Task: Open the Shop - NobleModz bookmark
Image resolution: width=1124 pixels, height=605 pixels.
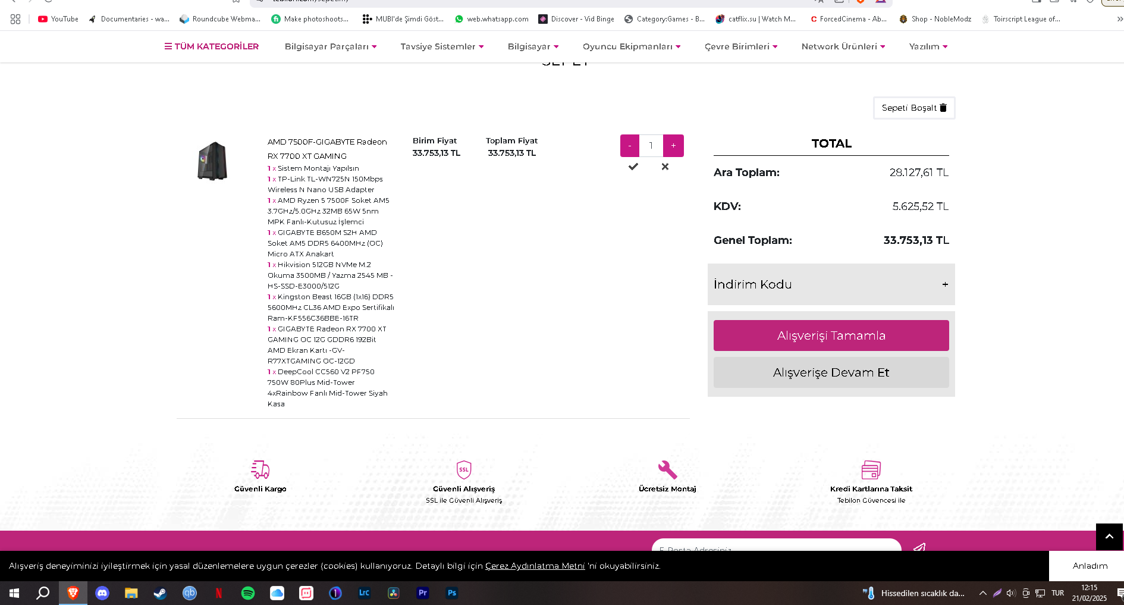Action: click(x=935, y=19)
